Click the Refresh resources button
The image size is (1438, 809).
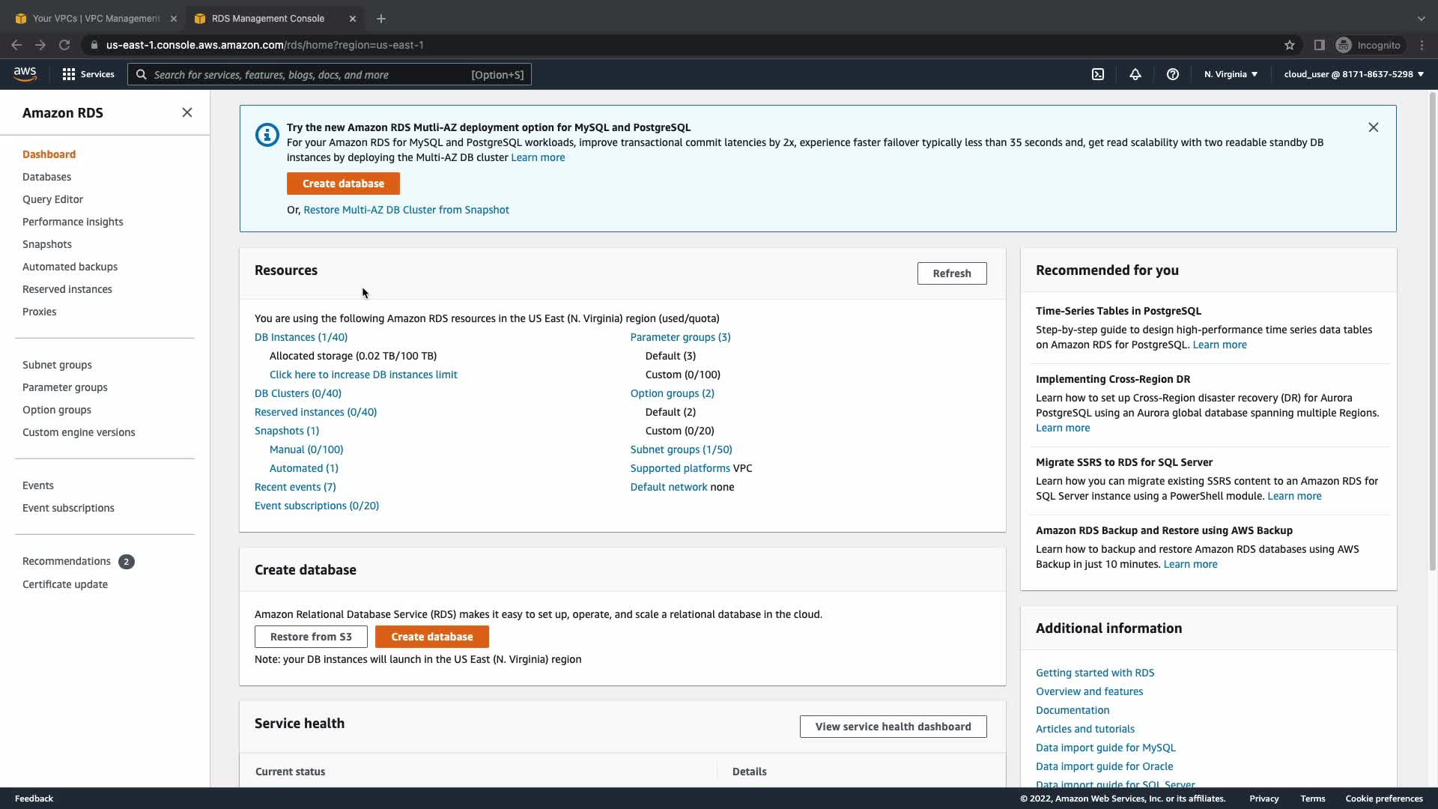coord(951,273)
